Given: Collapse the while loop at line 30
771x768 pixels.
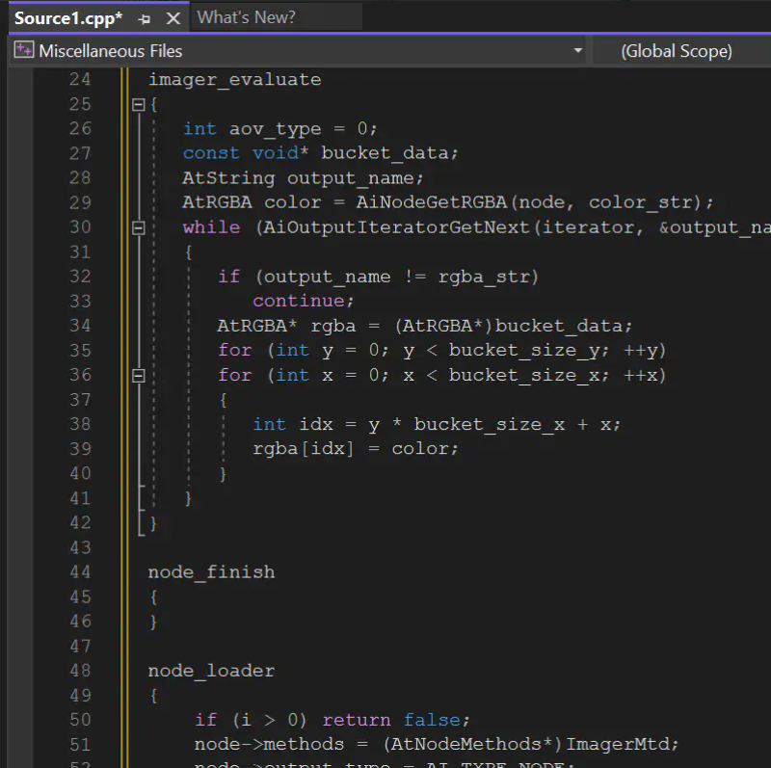Looking at the screenshot, I should (x=139, y=228).
